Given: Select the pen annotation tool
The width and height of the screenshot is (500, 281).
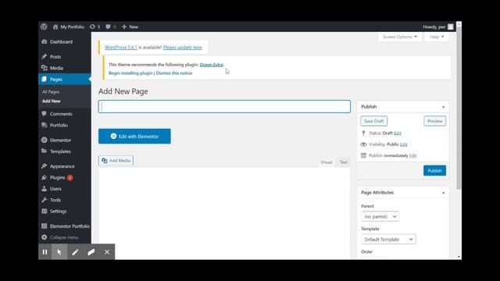Looking at the screenshot, I should click(x=75, y=252).
